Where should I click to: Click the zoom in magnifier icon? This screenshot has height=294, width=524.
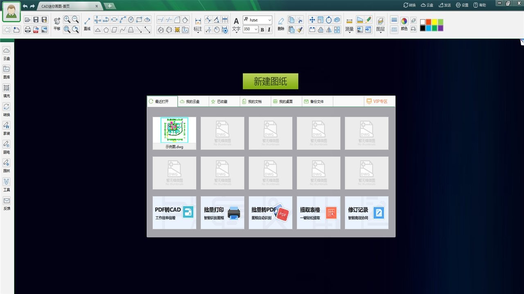pyautogui.click(x=67, y=20)
